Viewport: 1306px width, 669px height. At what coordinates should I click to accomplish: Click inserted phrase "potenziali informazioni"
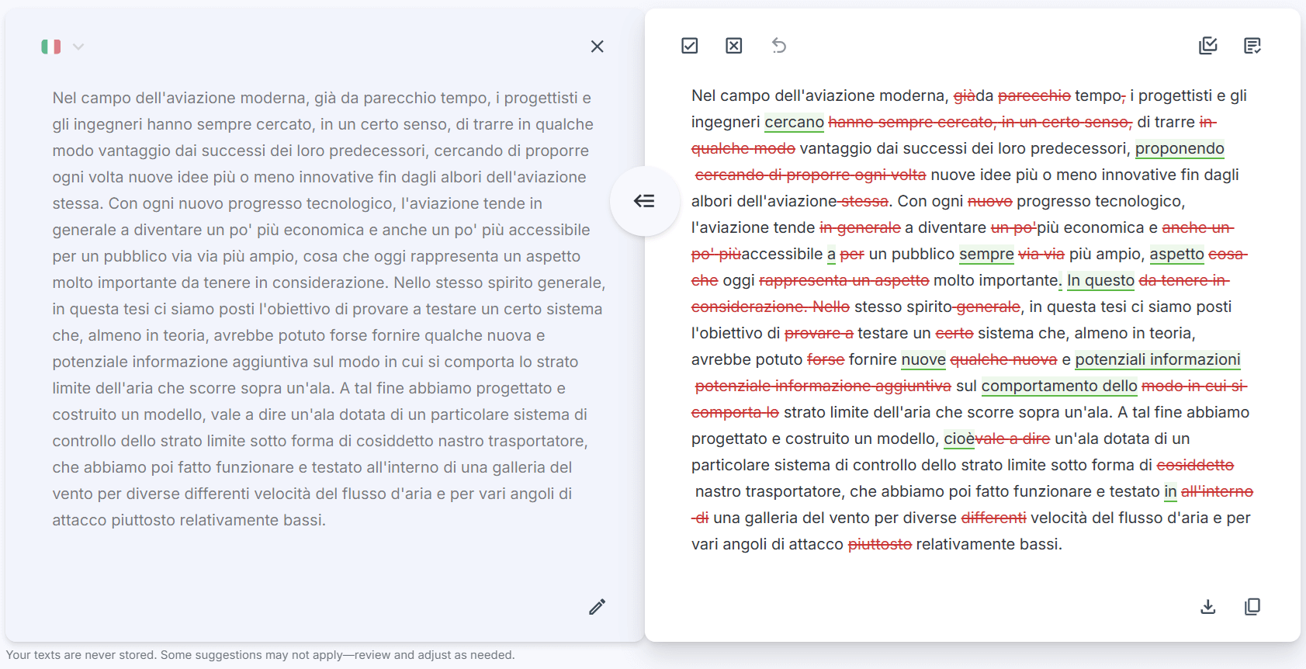pos(1157,359)
